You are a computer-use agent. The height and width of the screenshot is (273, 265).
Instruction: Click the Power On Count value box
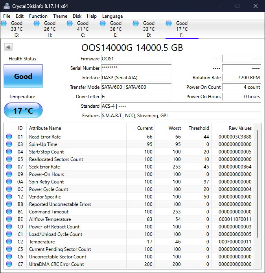[x=241, y=87]
